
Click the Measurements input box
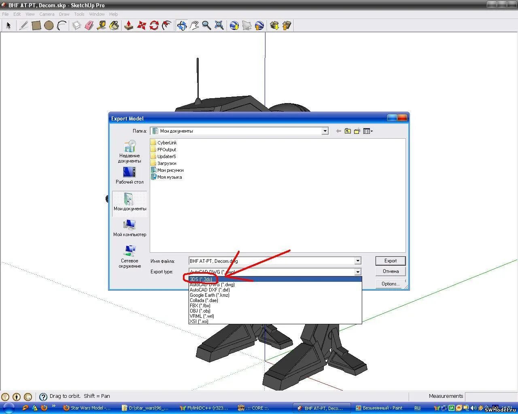(491, 396)
